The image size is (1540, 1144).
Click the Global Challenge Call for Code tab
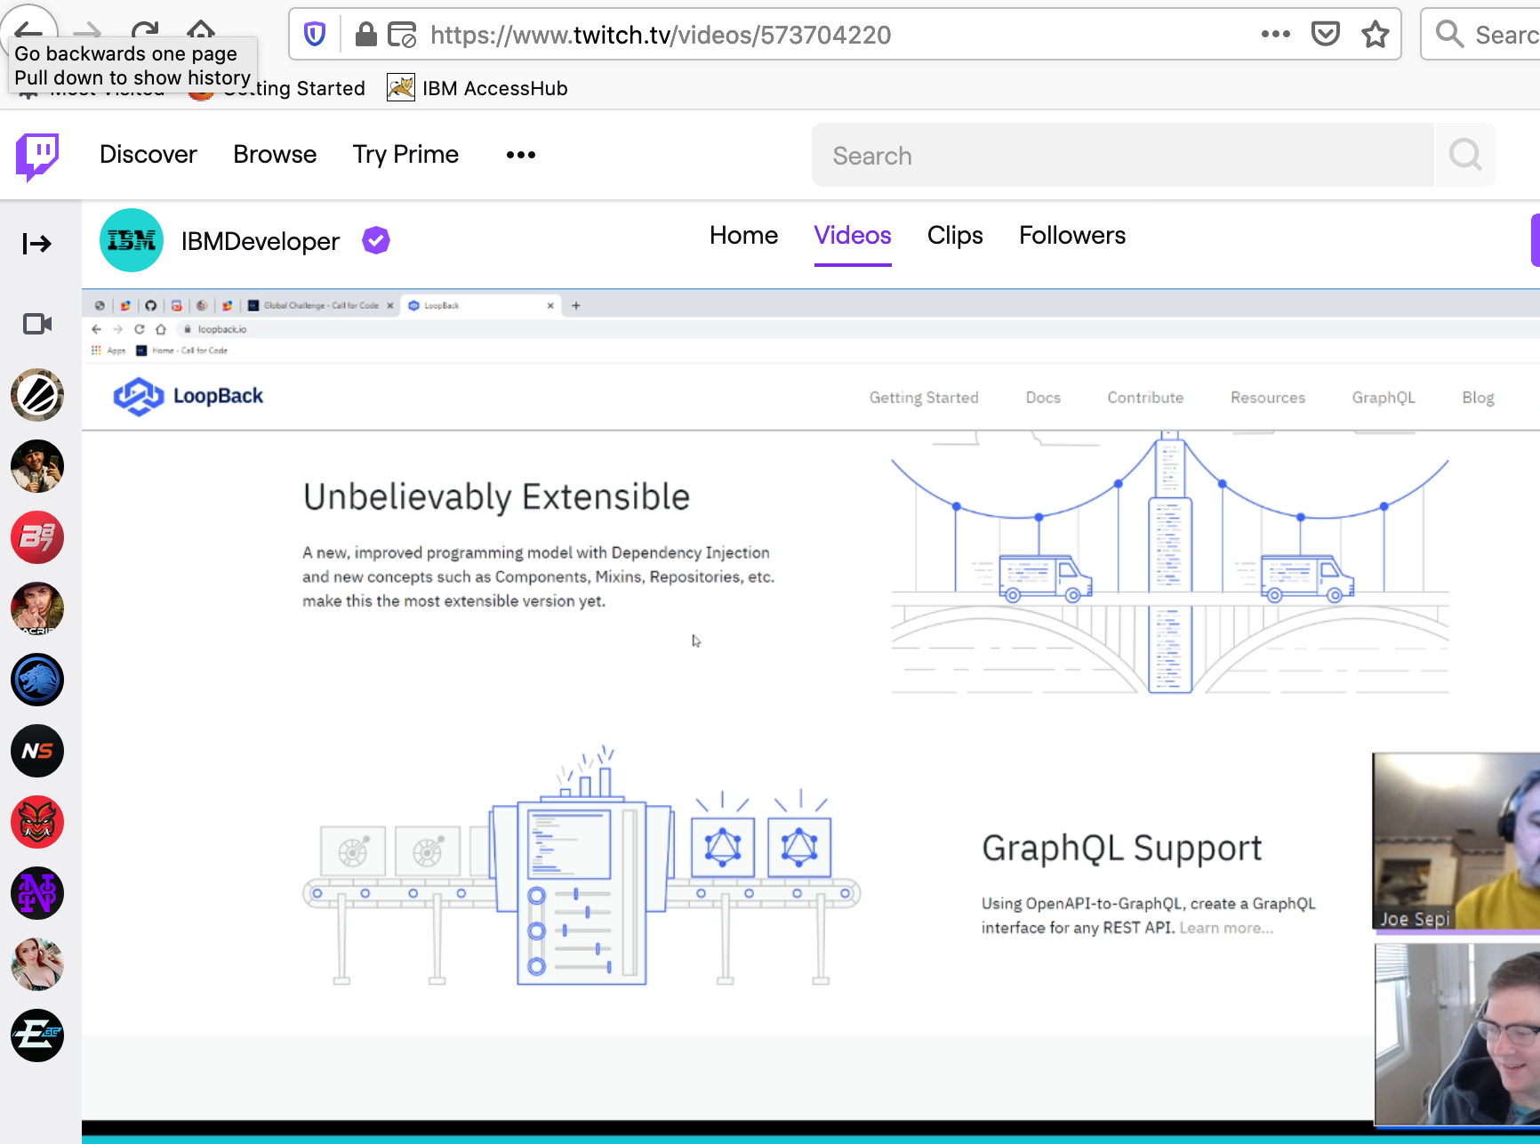pos(321,305)
